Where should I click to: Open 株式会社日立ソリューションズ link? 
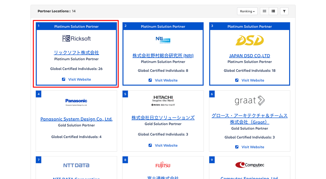(163, 118)
